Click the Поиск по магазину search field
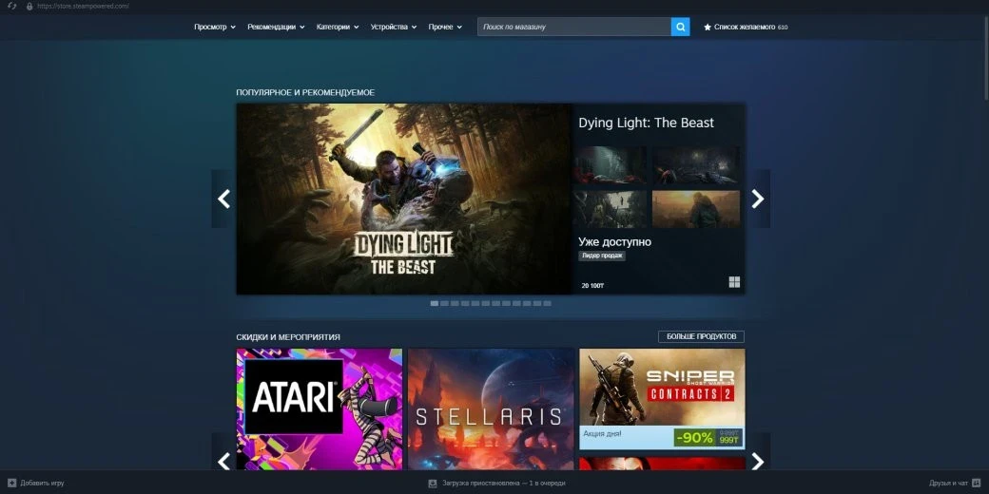Screen dimensions: 989x494 click(573, 27)
